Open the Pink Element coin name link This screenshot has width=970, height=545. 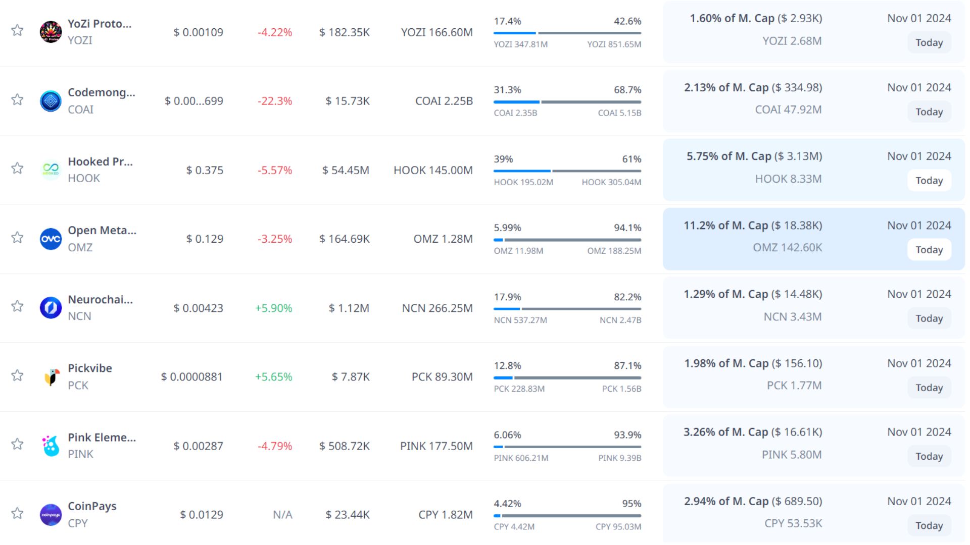102,437
